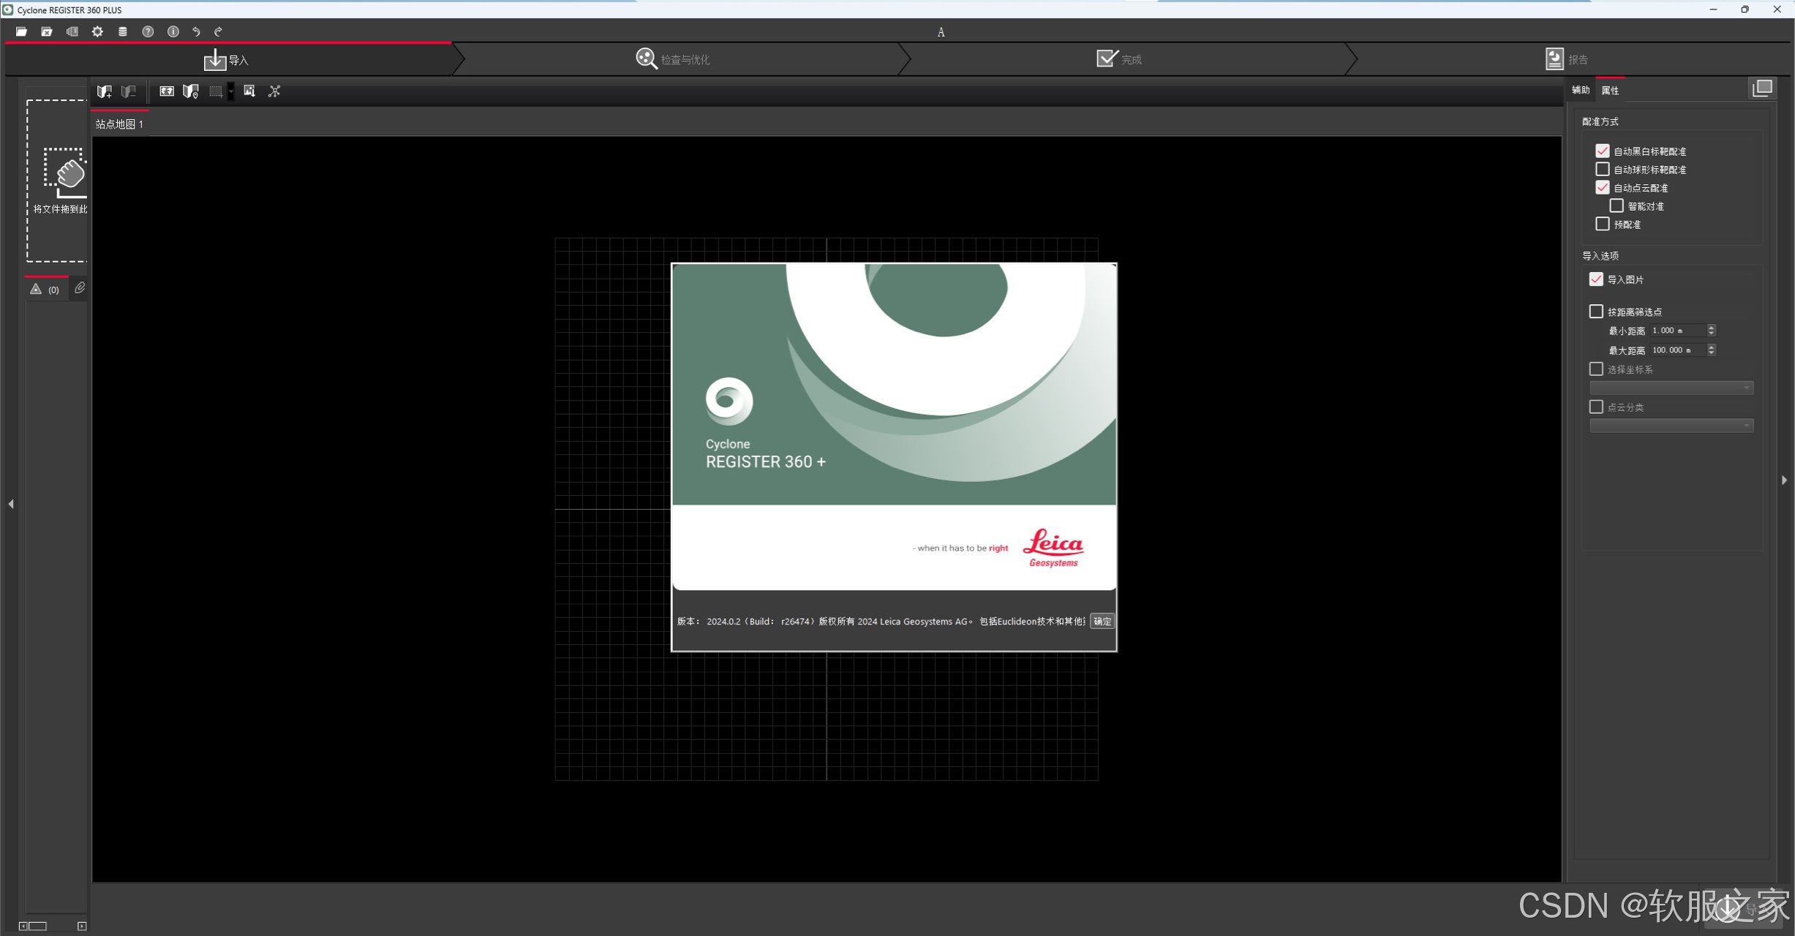Click the drag files here drop zone icon

[64, 173]
